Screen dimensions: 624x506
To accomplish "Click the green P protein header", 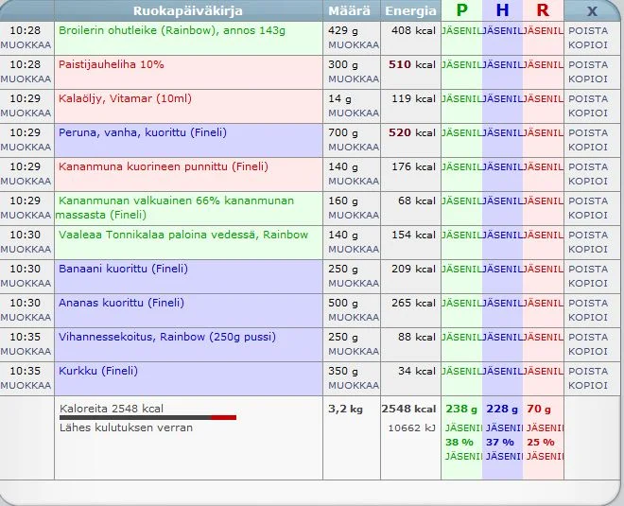I will [460, 10].
